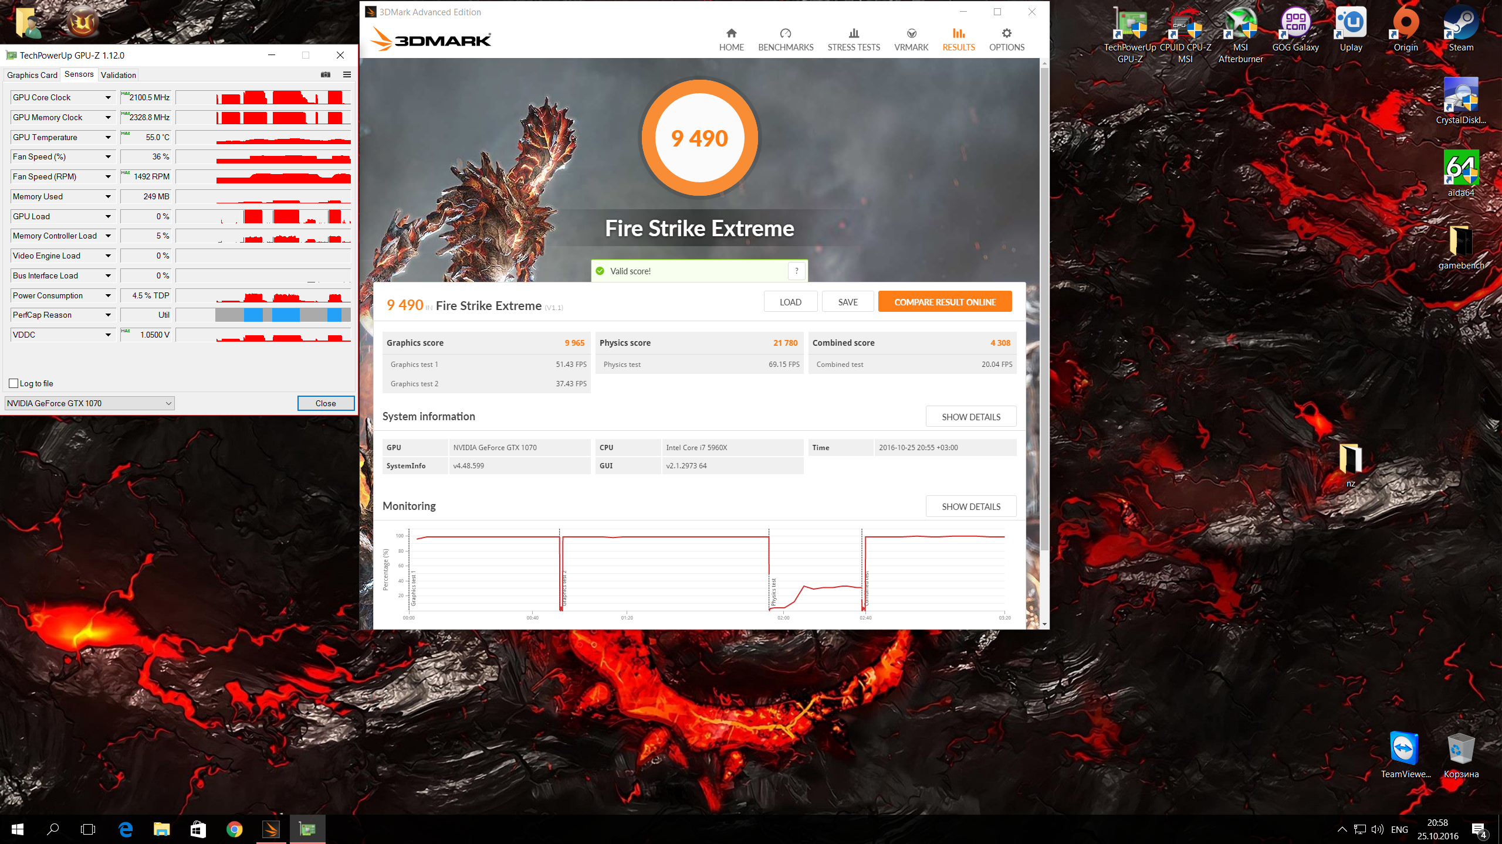This screenshot has width=1502, height=844.
Task: Switch to the Validation tab
Action: coord(119,75)
